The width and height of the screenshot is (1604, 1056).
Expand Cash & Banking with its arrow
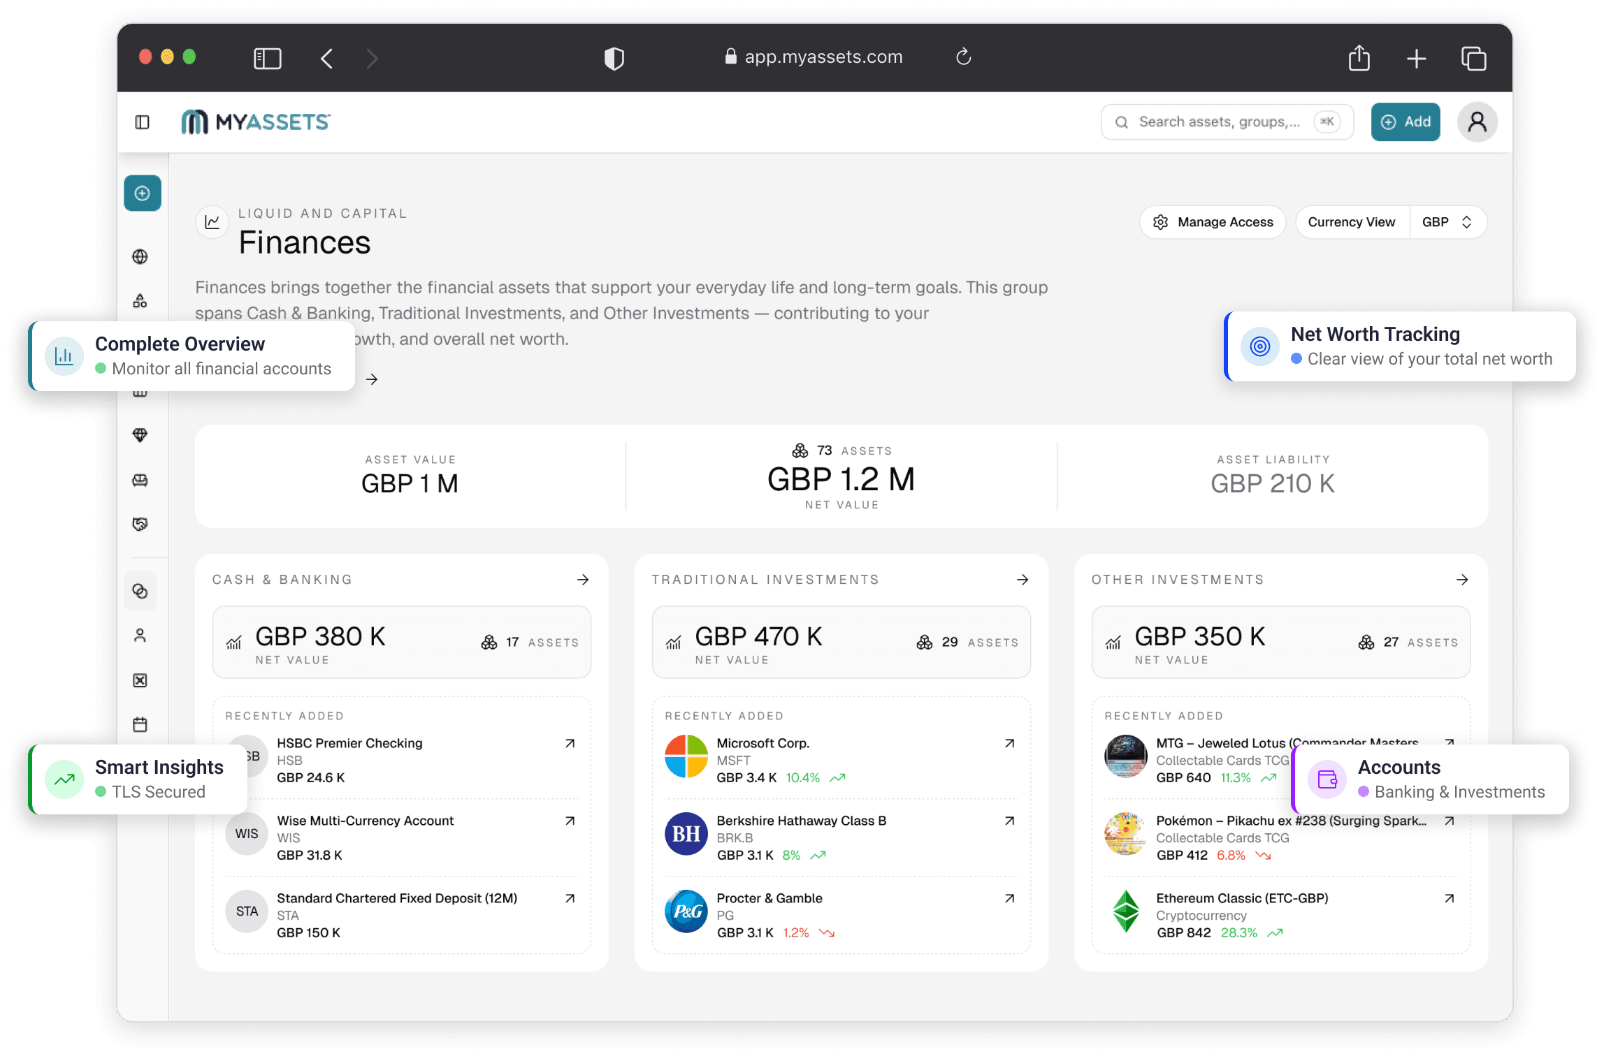(583, 580)
